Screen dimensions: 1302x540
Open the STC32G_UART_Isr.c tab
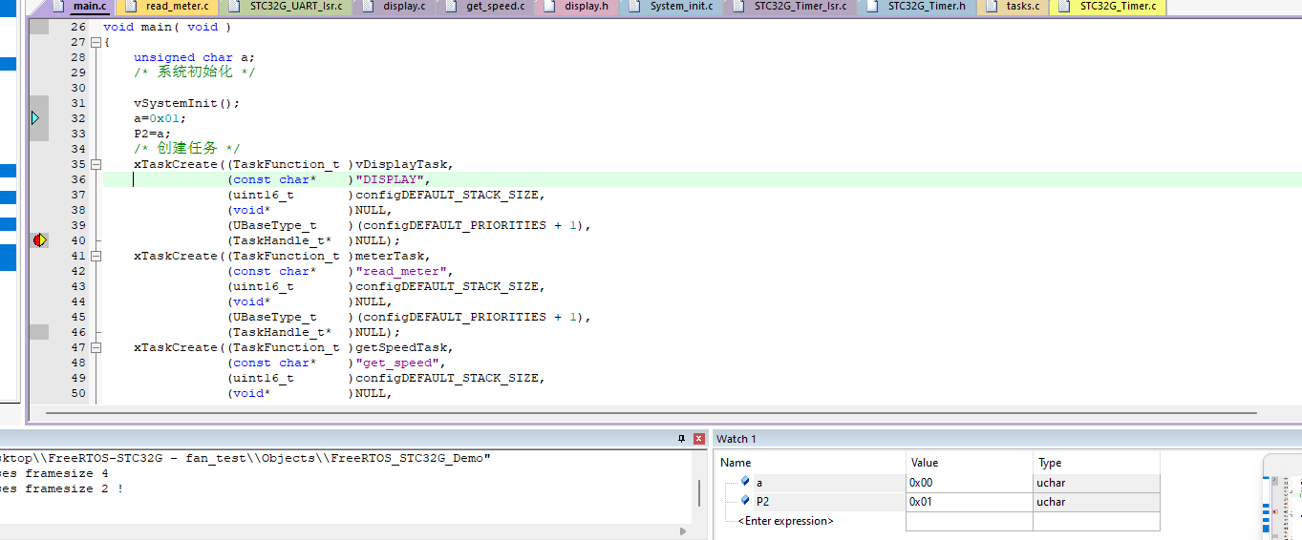click(x=287, y=7)
